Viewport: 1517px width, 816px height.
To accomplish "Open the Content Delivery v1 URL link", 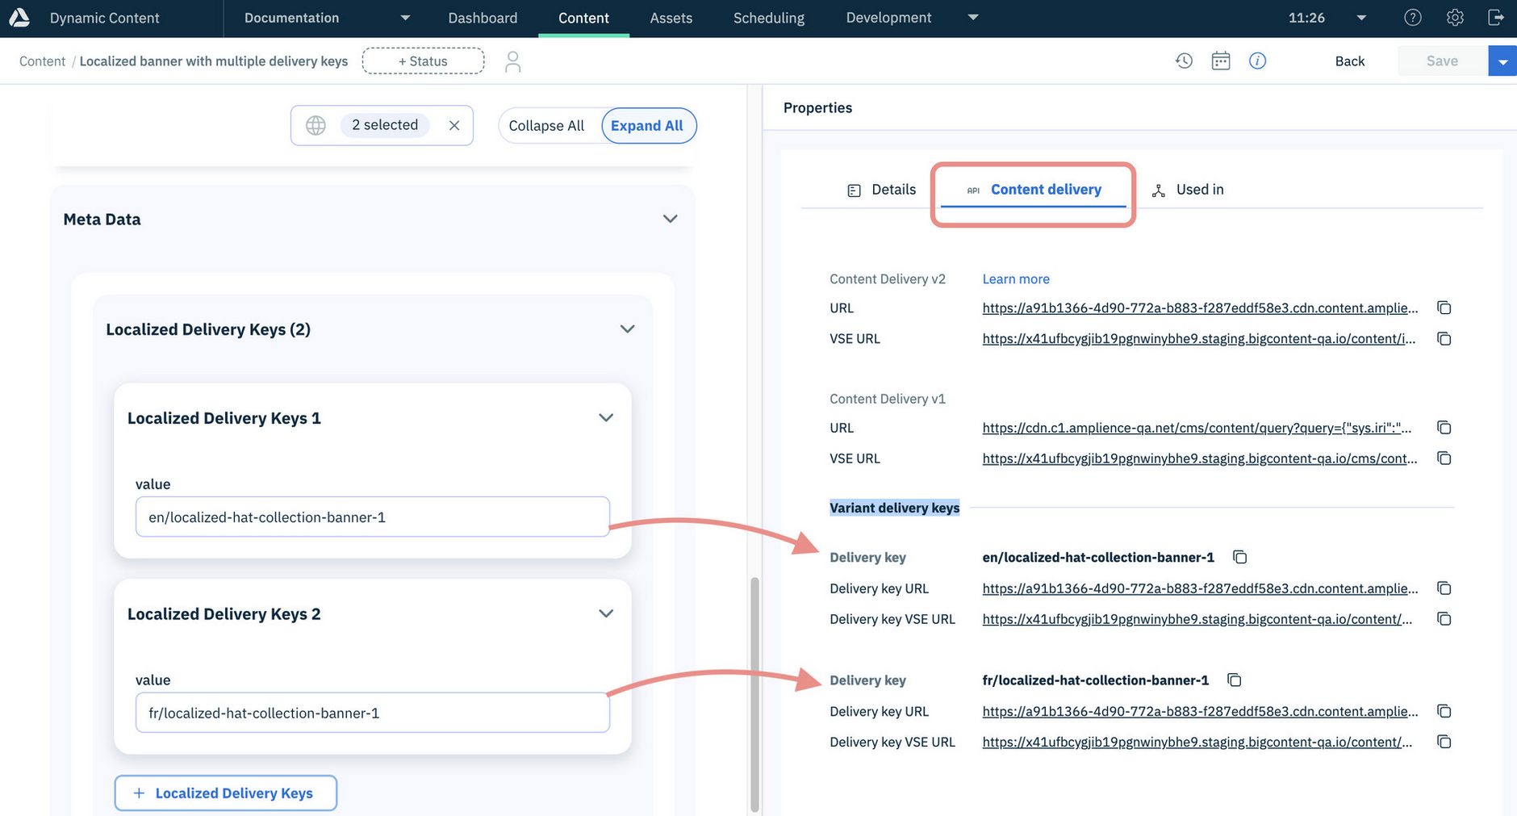I will pyautogui.click(x=1197, y=427).
